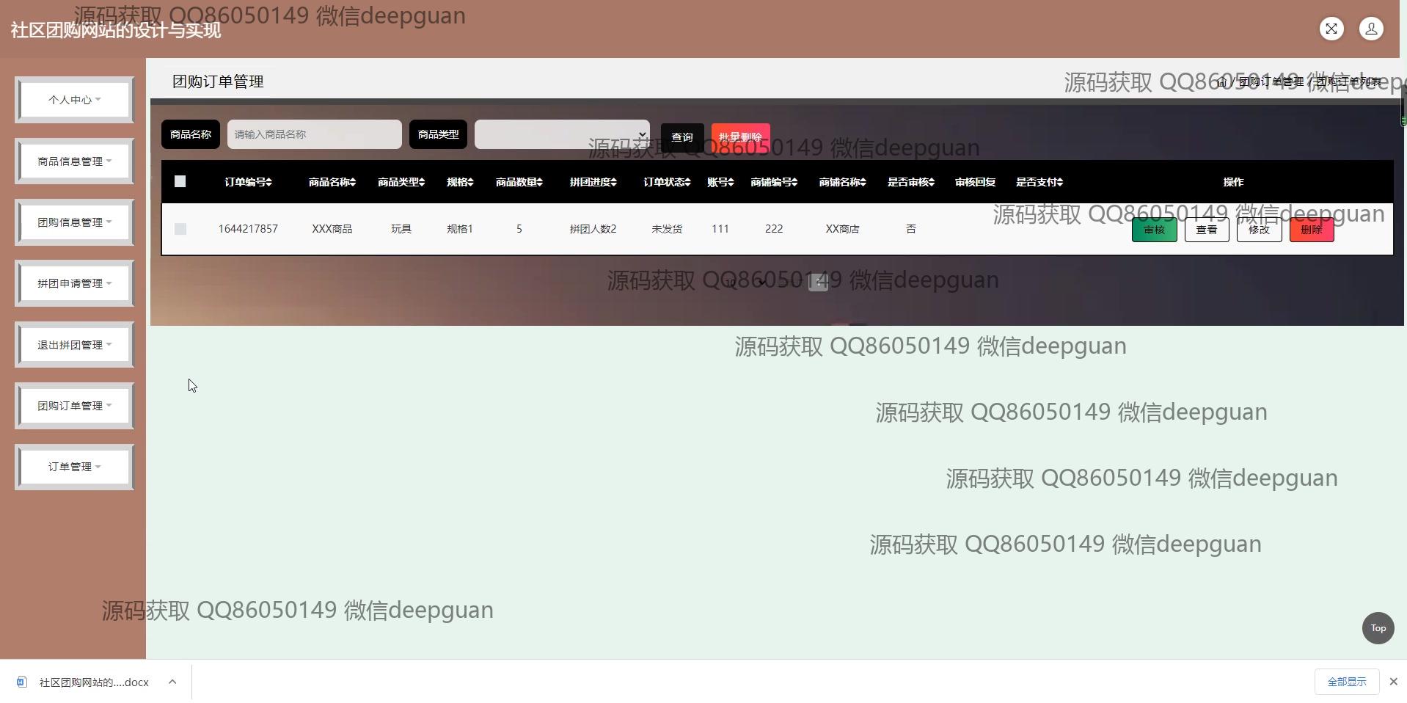
Task: Open the page-size selector showing 10
Action: (x=745, y=283)
